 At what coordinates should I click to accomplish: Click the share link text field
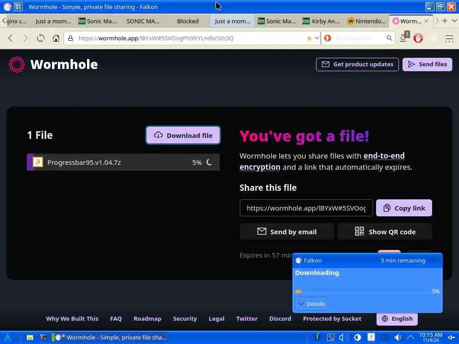(x=306, y=208)
